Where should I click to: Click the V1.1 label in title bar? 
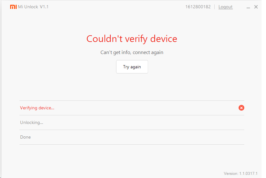(44, 7)
